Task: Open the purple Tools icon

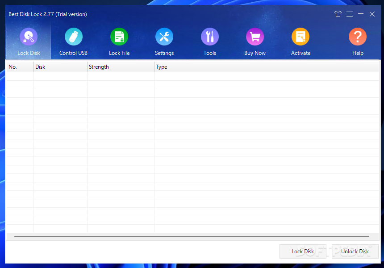Action: tap(209, 37)
